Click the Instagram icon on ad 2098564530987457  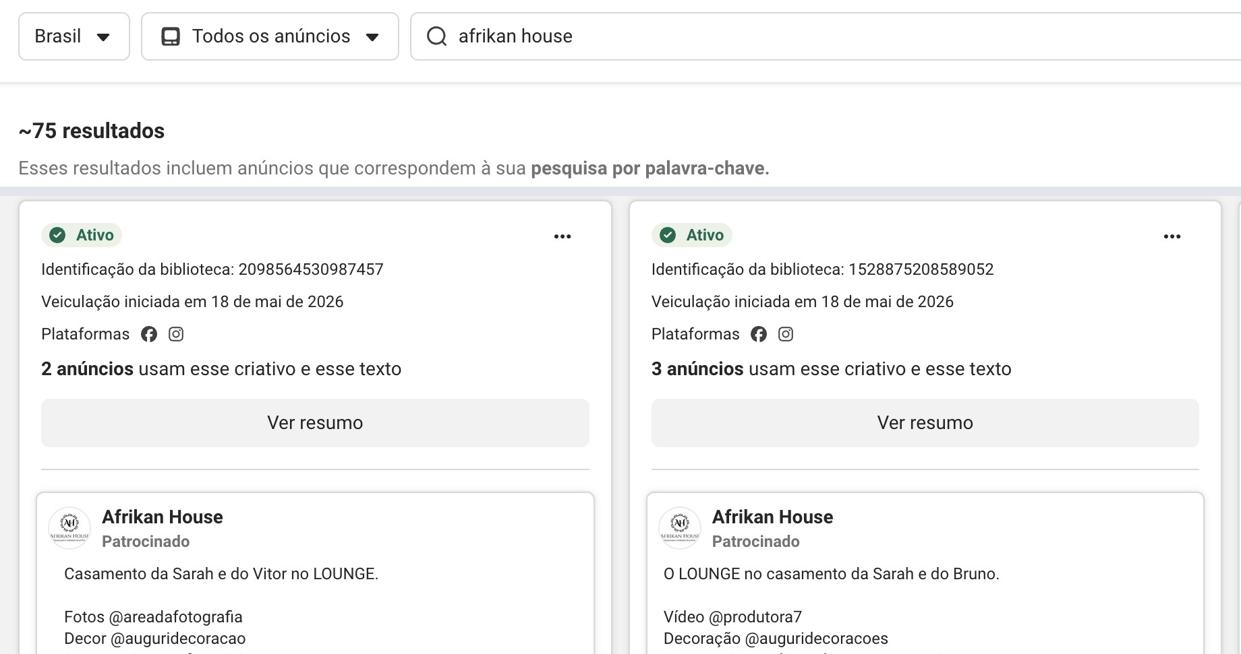[176, 334]
